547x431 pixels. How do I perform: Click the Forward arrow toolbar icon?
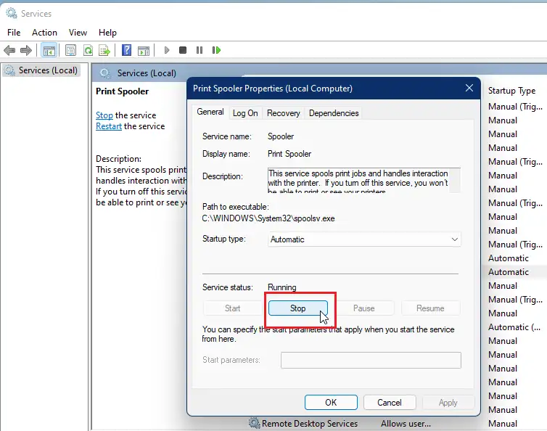[x=26, y=50]
